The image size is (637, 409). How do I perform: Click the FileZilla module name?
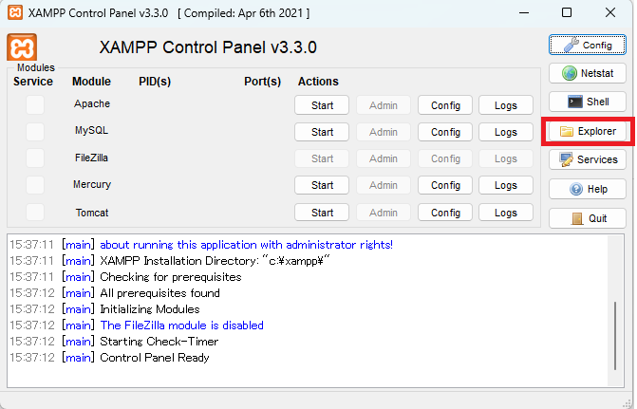point(91,158)
